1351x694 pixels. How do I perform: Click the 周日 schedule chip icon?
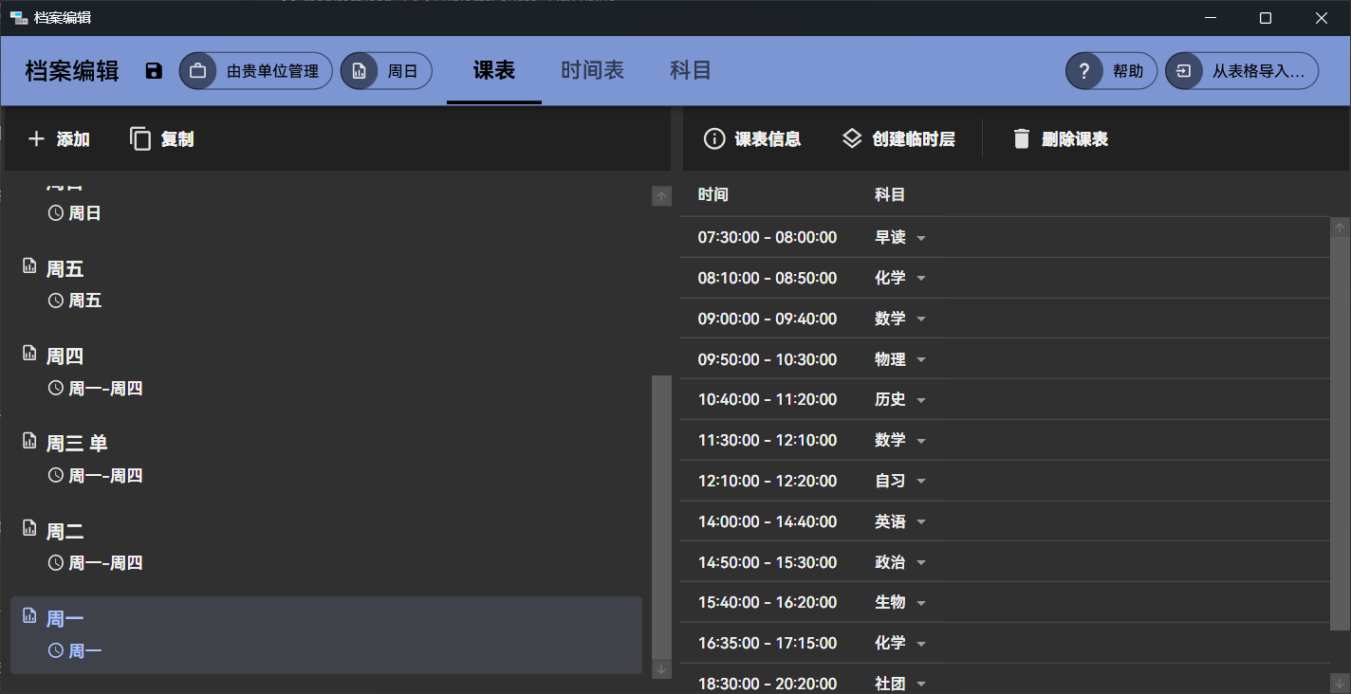[x=359, y=71]
